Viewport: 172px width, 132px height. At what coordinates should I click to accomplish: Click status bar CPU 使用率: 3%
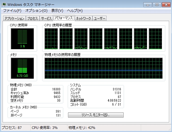point(45,128)
